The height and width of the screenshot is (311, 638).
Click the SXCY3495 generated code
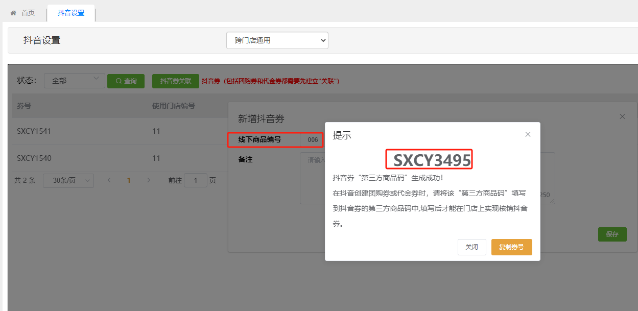coord(432,160)
